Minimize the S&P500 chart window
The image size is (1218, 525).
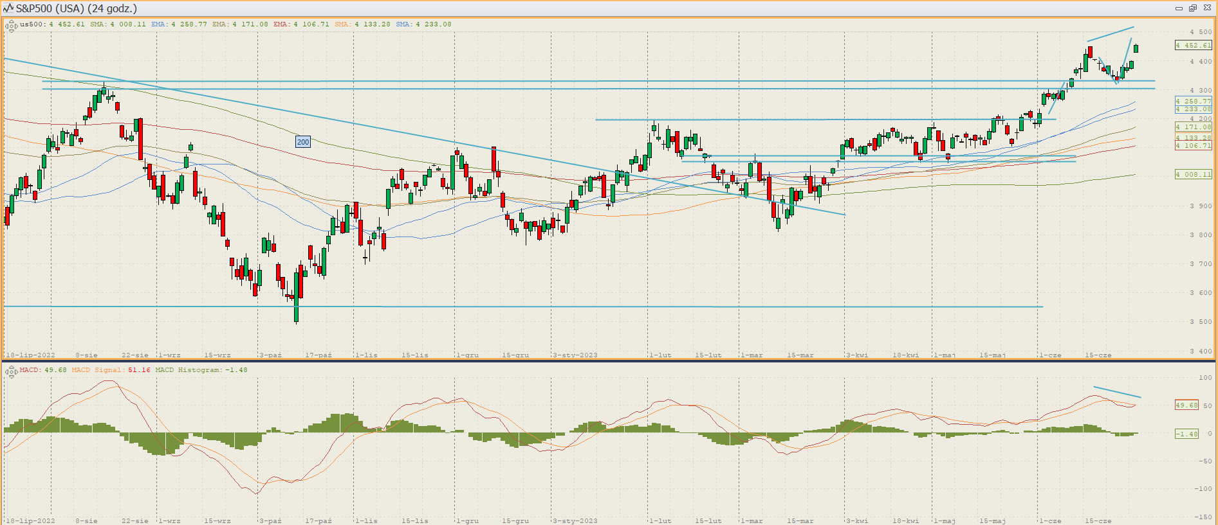tap(1179, 8)
